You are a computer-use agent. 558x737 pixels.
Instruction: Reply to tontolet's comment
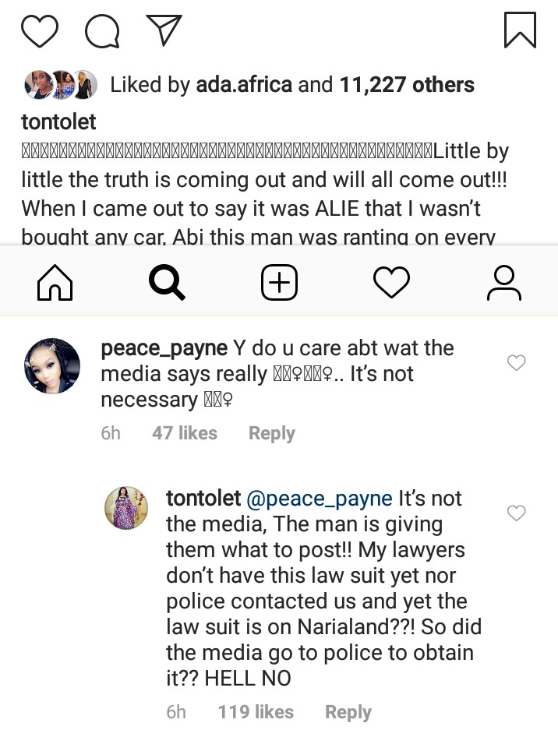click(348, 712)
